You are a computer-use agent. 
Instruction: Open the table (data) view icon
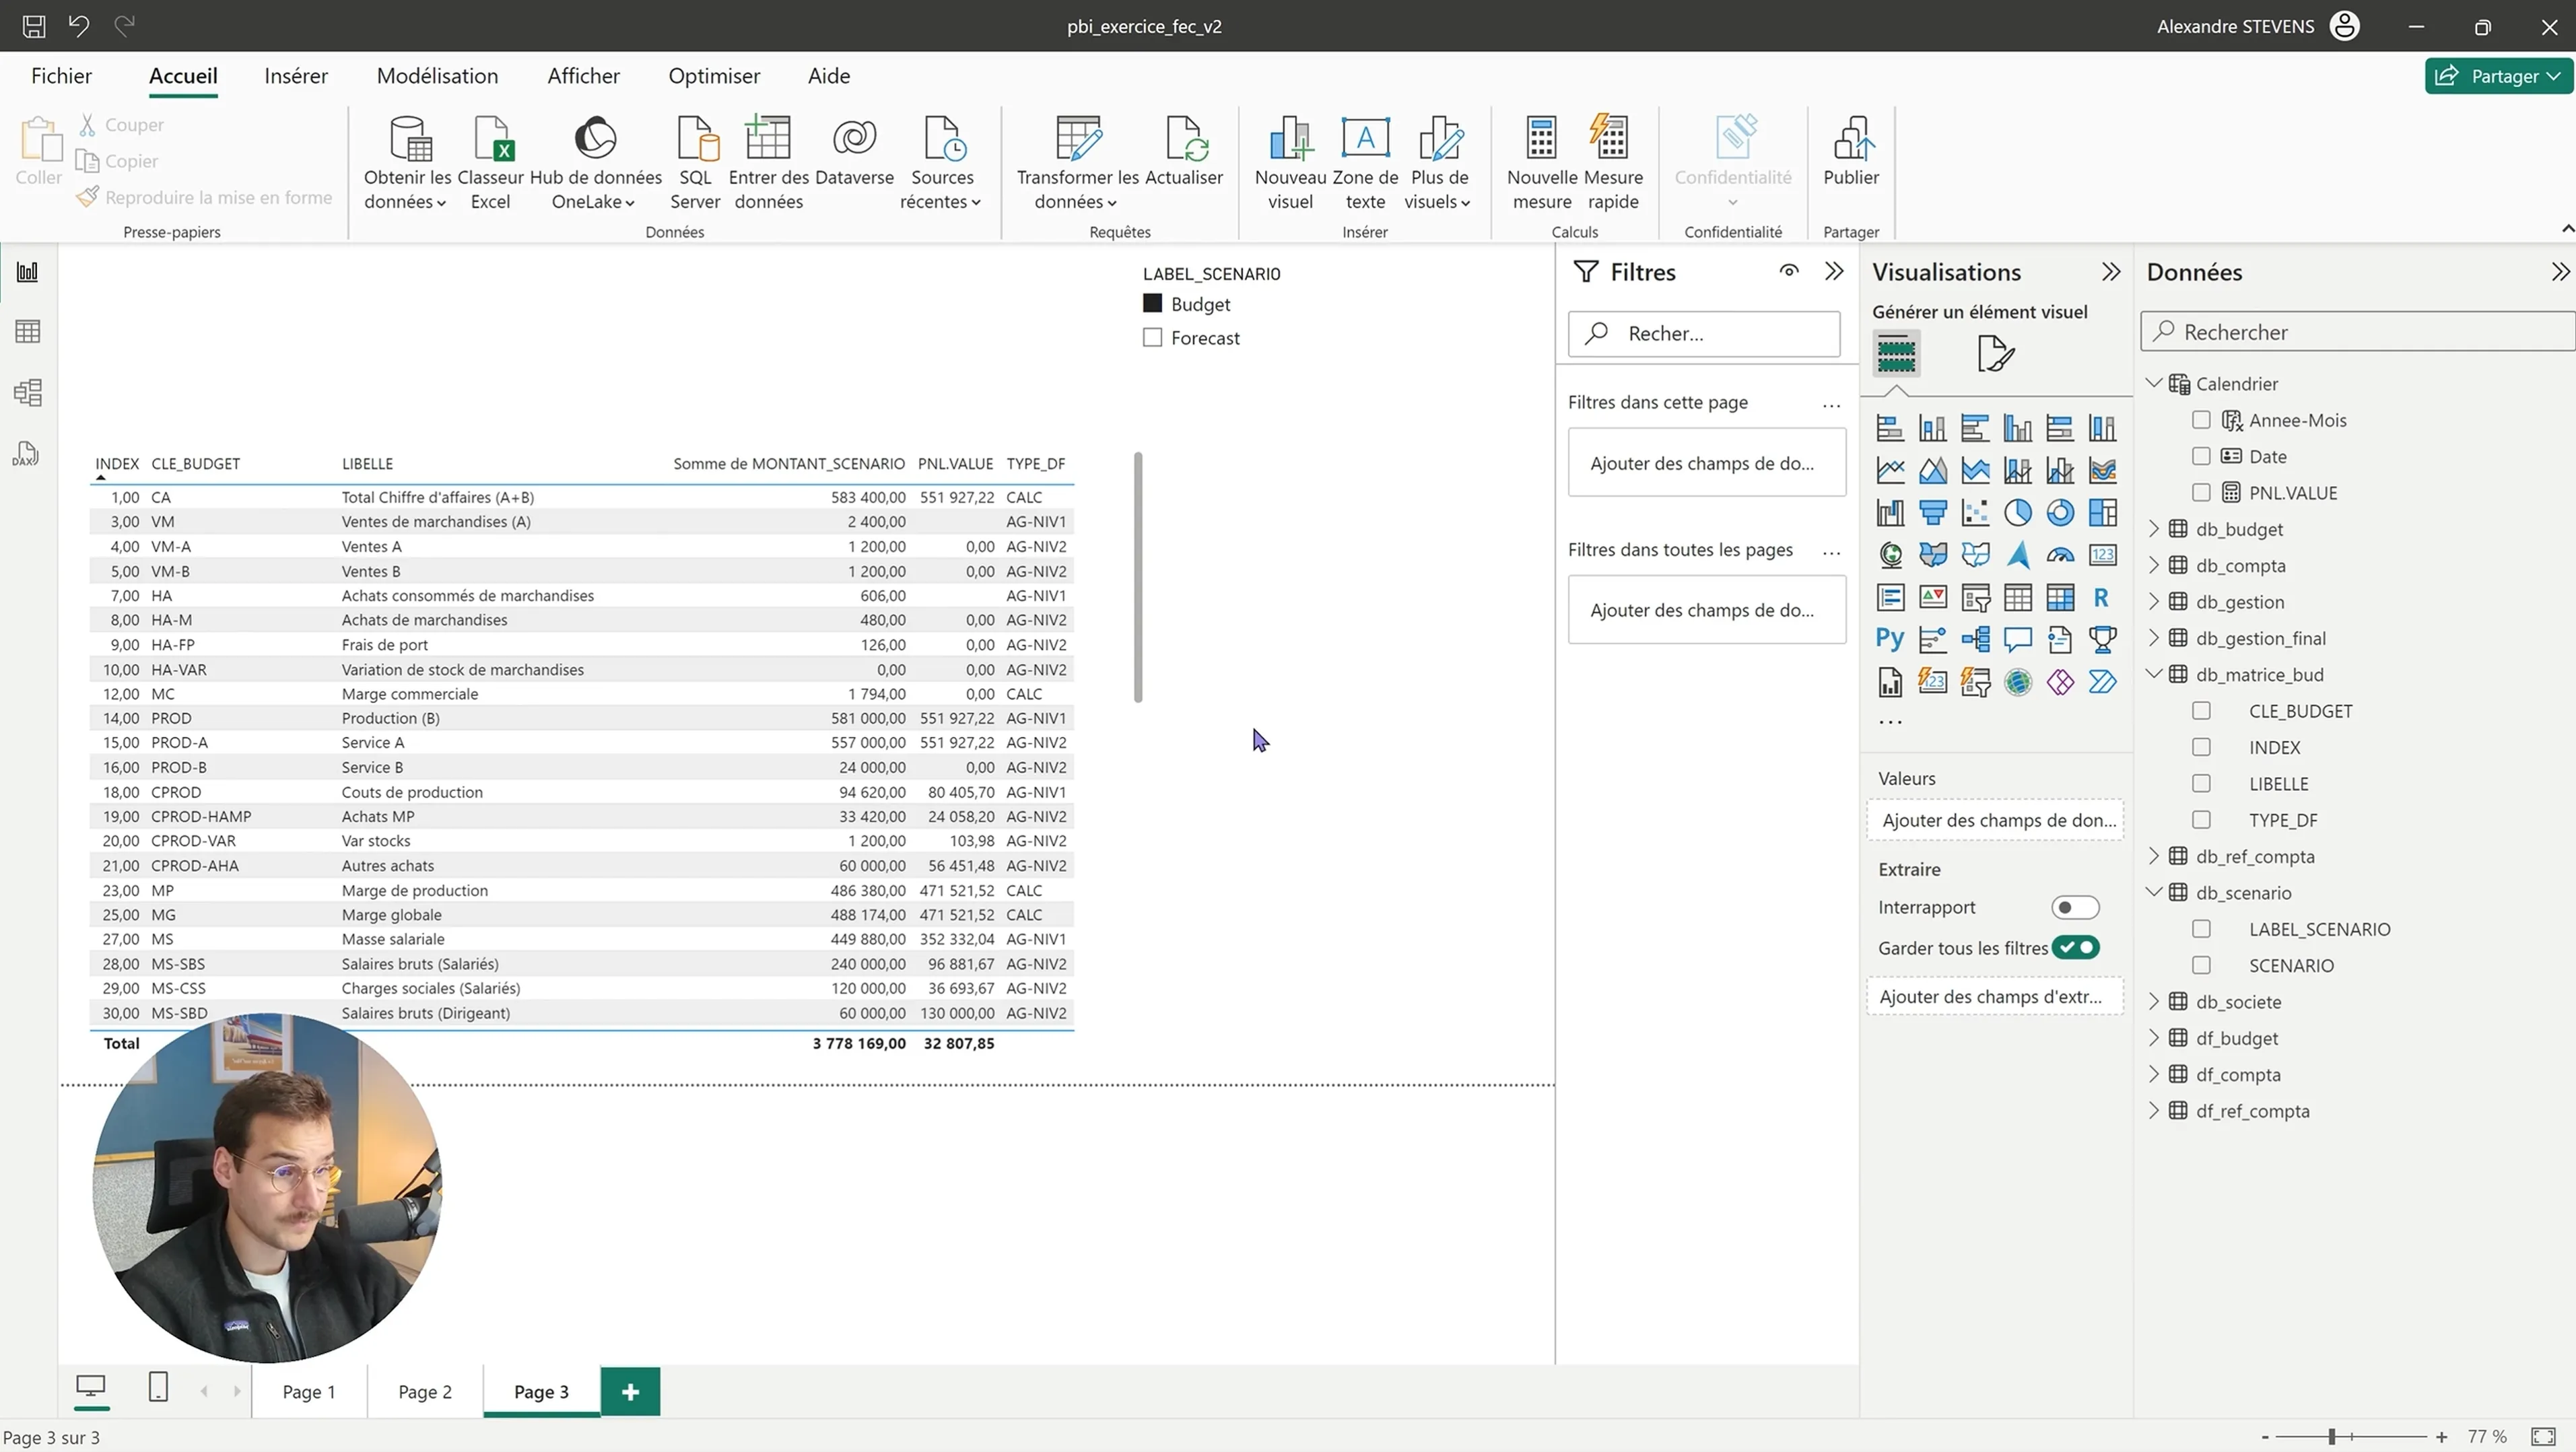coord(28,331)
